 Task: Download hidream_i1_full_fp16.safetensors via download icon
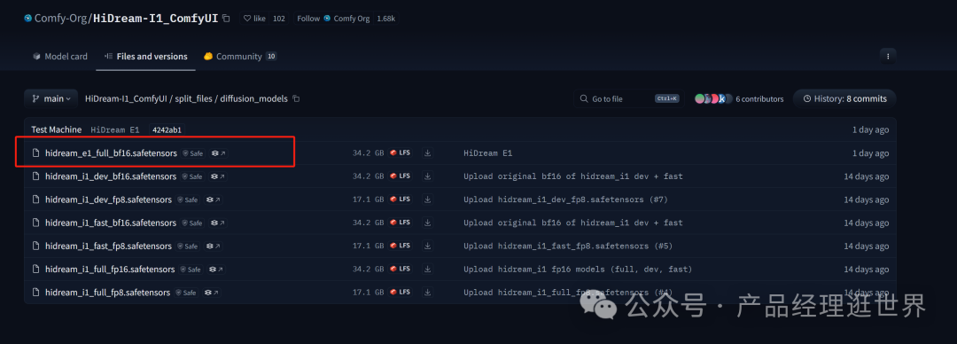[428, 270]
